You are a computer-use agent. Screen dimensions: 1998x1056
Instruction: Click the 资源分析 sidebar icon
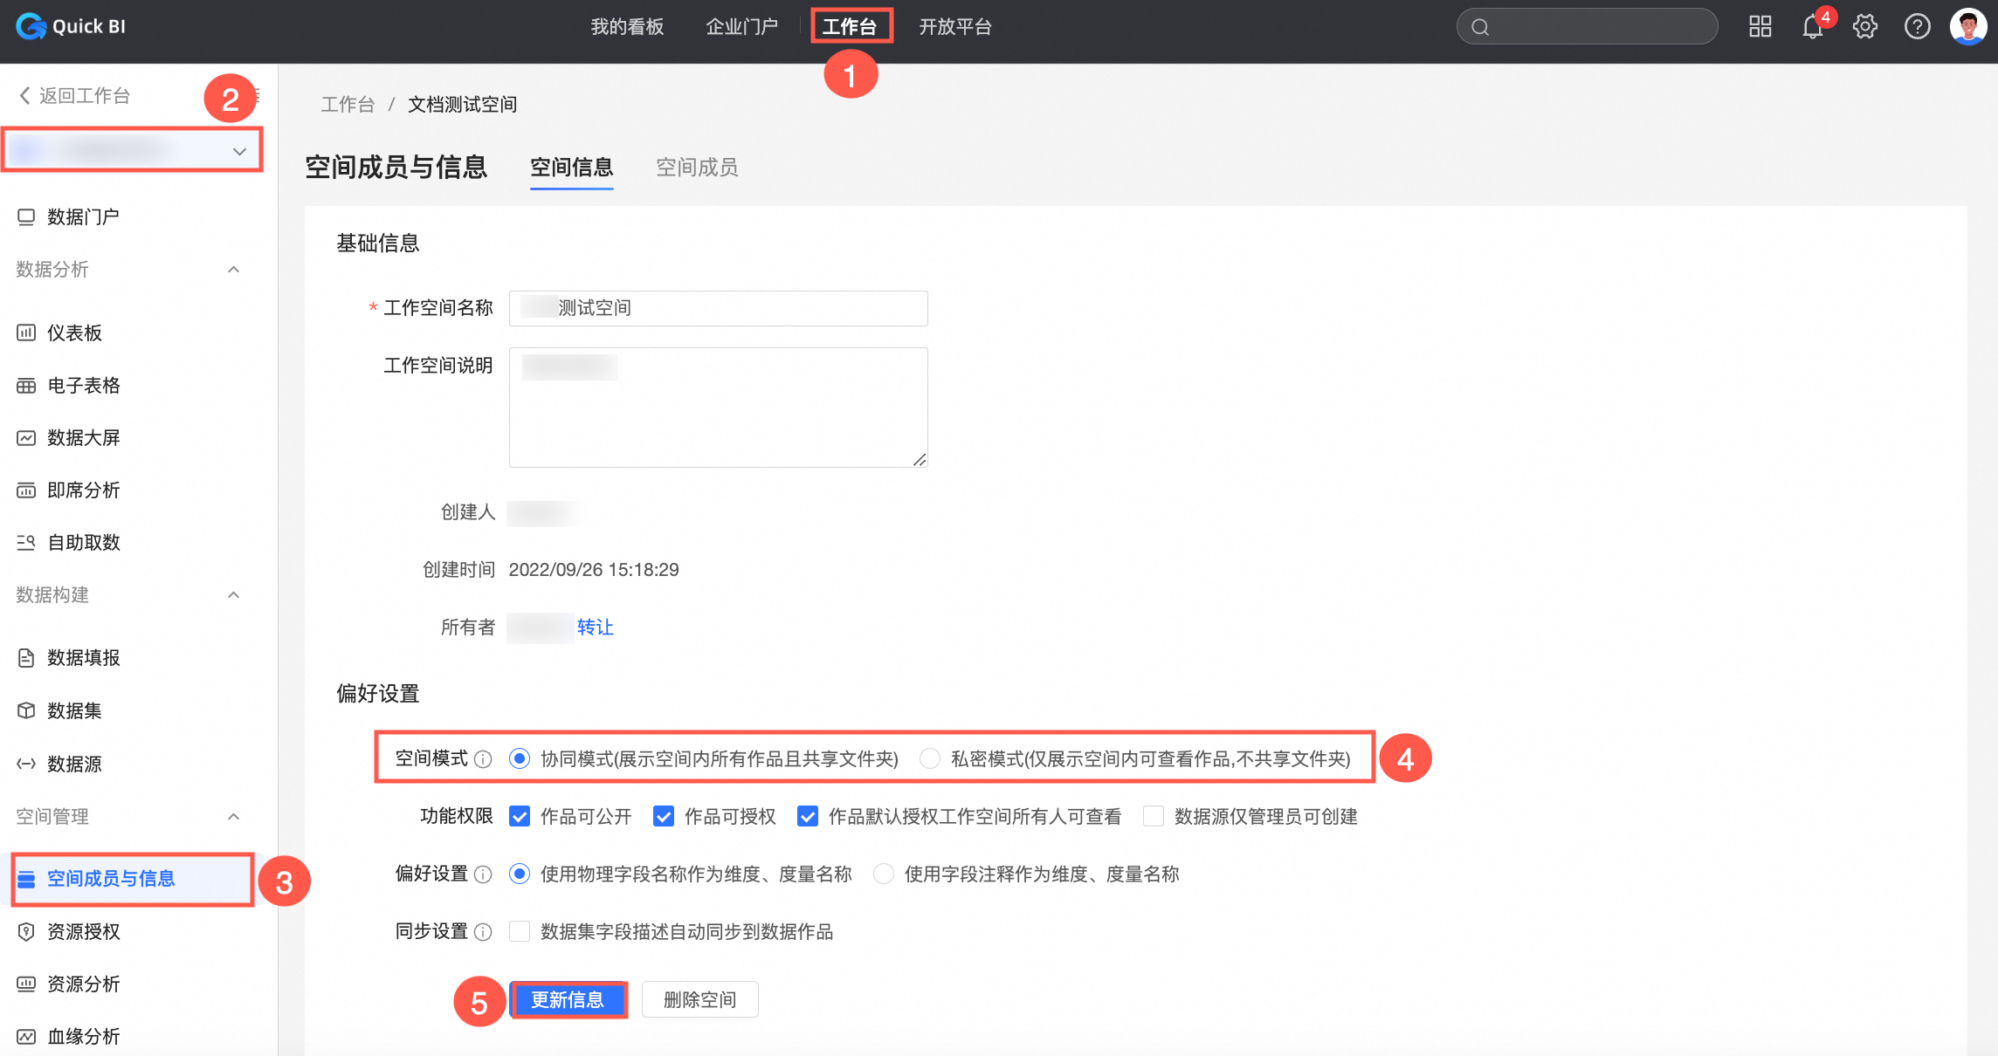coord(26,984)
